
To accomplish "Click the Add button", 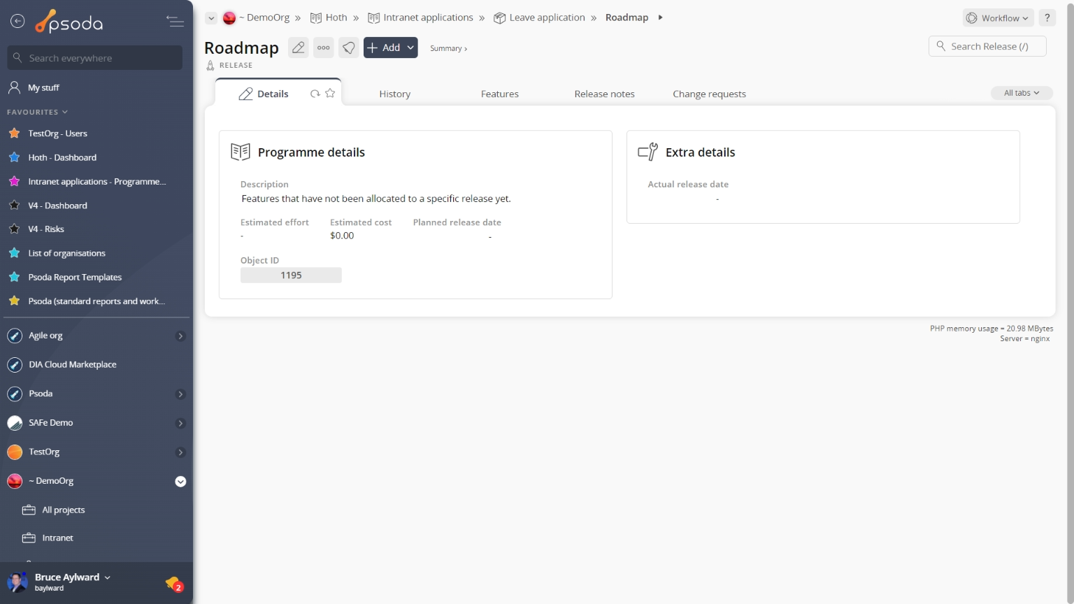I will click(384, 48).
